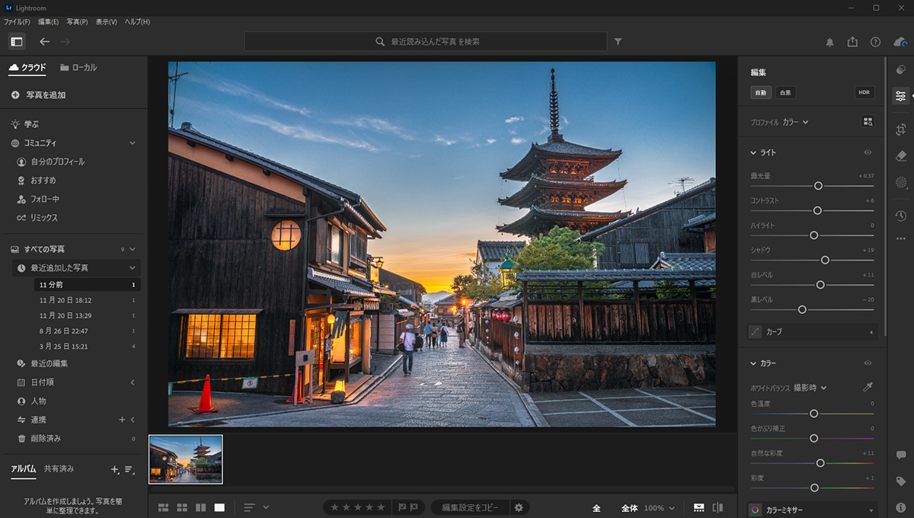Open the Presets panel icon

click(x=901, y=69)
